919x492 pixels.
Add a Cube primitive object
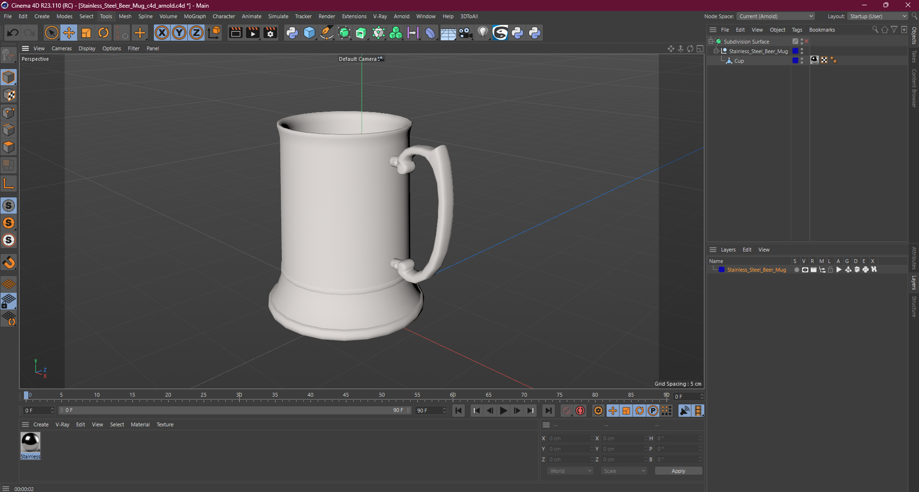pos(310,33)
